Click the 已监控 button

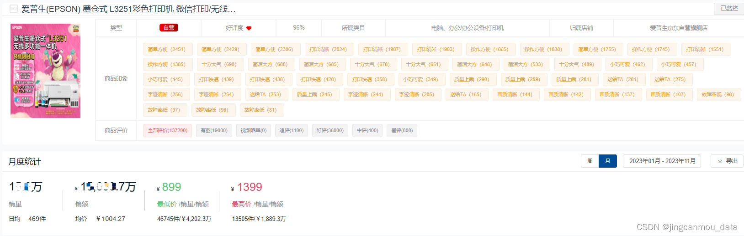click(729, 8)
